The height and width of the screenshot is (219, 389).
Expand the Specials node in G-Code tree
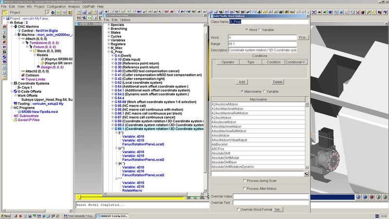click(x=108, y=24)
